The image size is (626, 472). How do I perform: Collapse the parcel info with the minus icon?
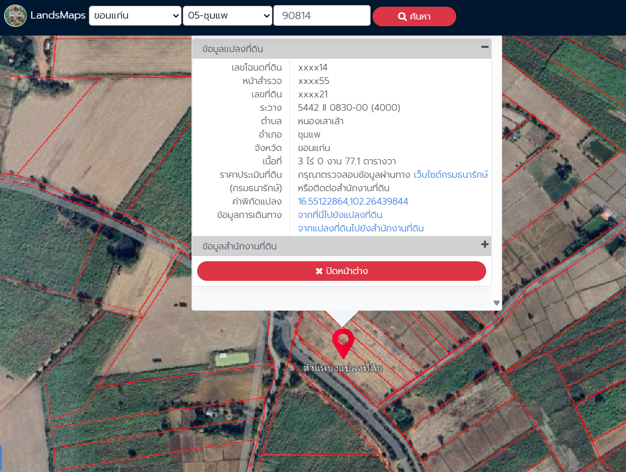click(x=485, y=47)
